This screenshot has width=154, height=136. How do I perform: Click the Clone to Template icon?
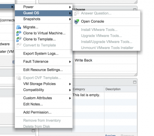(x=18, y=39)
